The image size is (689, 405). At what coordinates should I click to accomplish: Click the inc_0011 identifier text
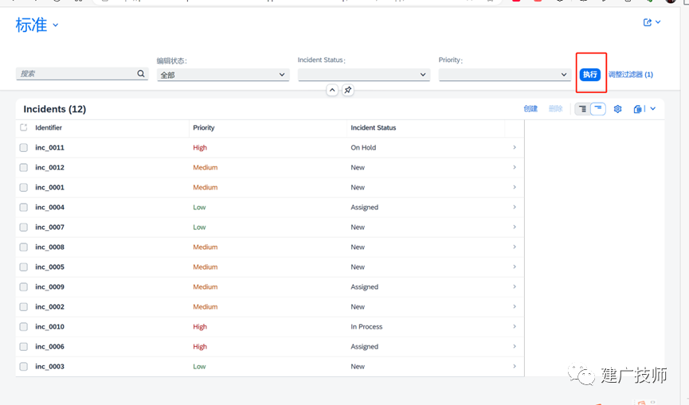49,148
